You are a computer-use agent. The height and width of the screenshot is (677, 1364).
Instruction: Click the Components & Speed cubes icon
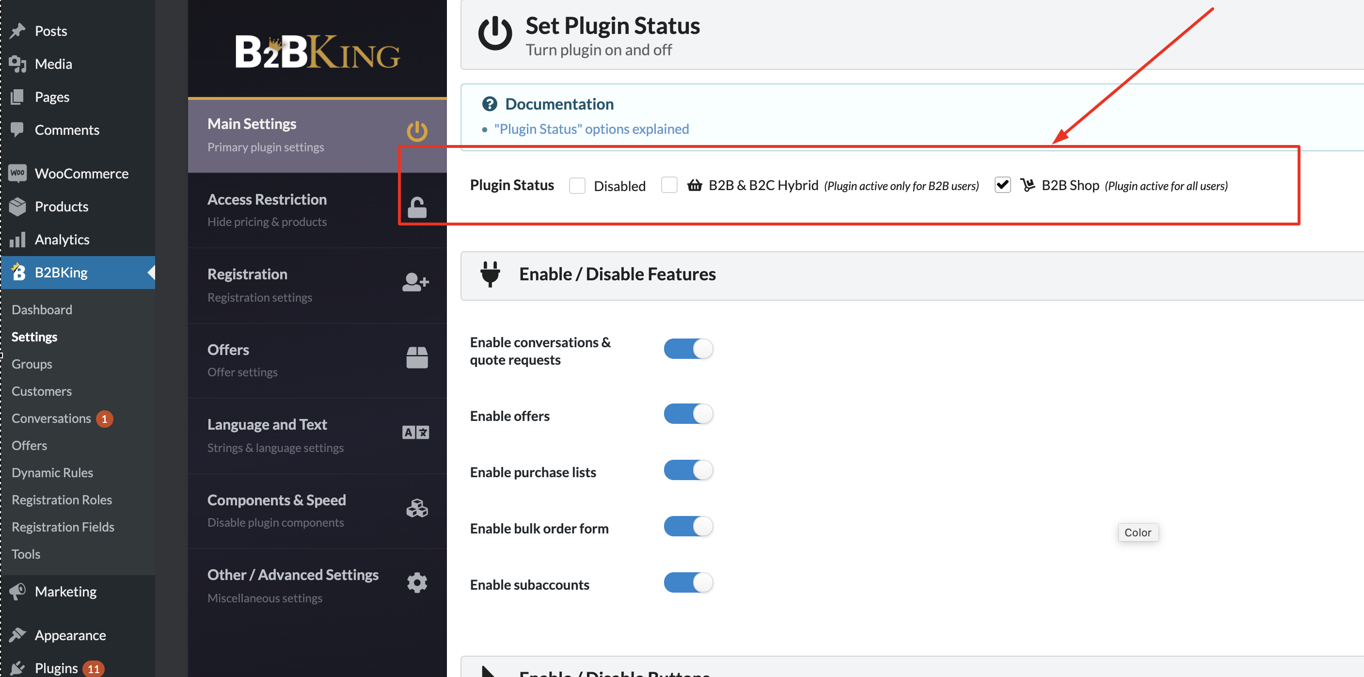tap(417, 508)
